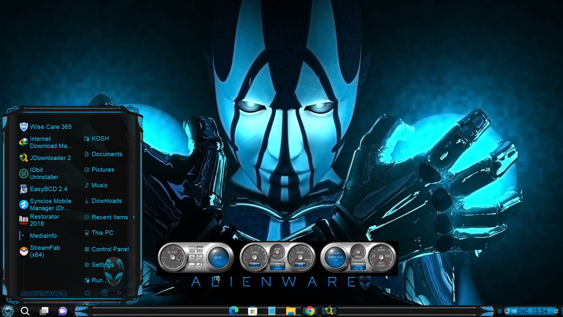
Task: Launch Syncios Mobile Manager
Action: pos(46,204)
